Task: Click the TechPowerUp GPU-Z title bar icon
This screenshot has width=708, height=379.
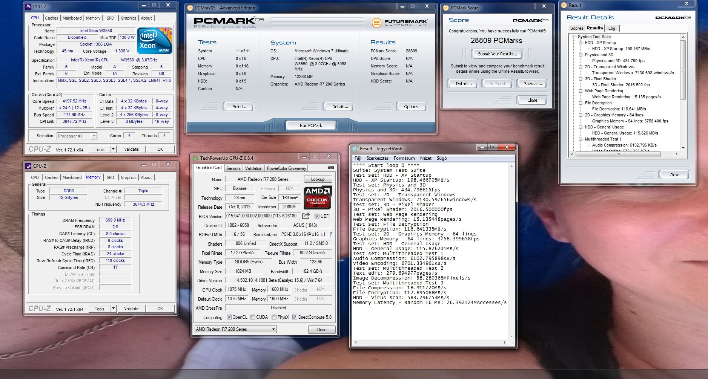Action: 196,158
